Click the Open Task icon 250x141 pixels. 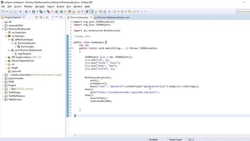[x=74, y=11]
